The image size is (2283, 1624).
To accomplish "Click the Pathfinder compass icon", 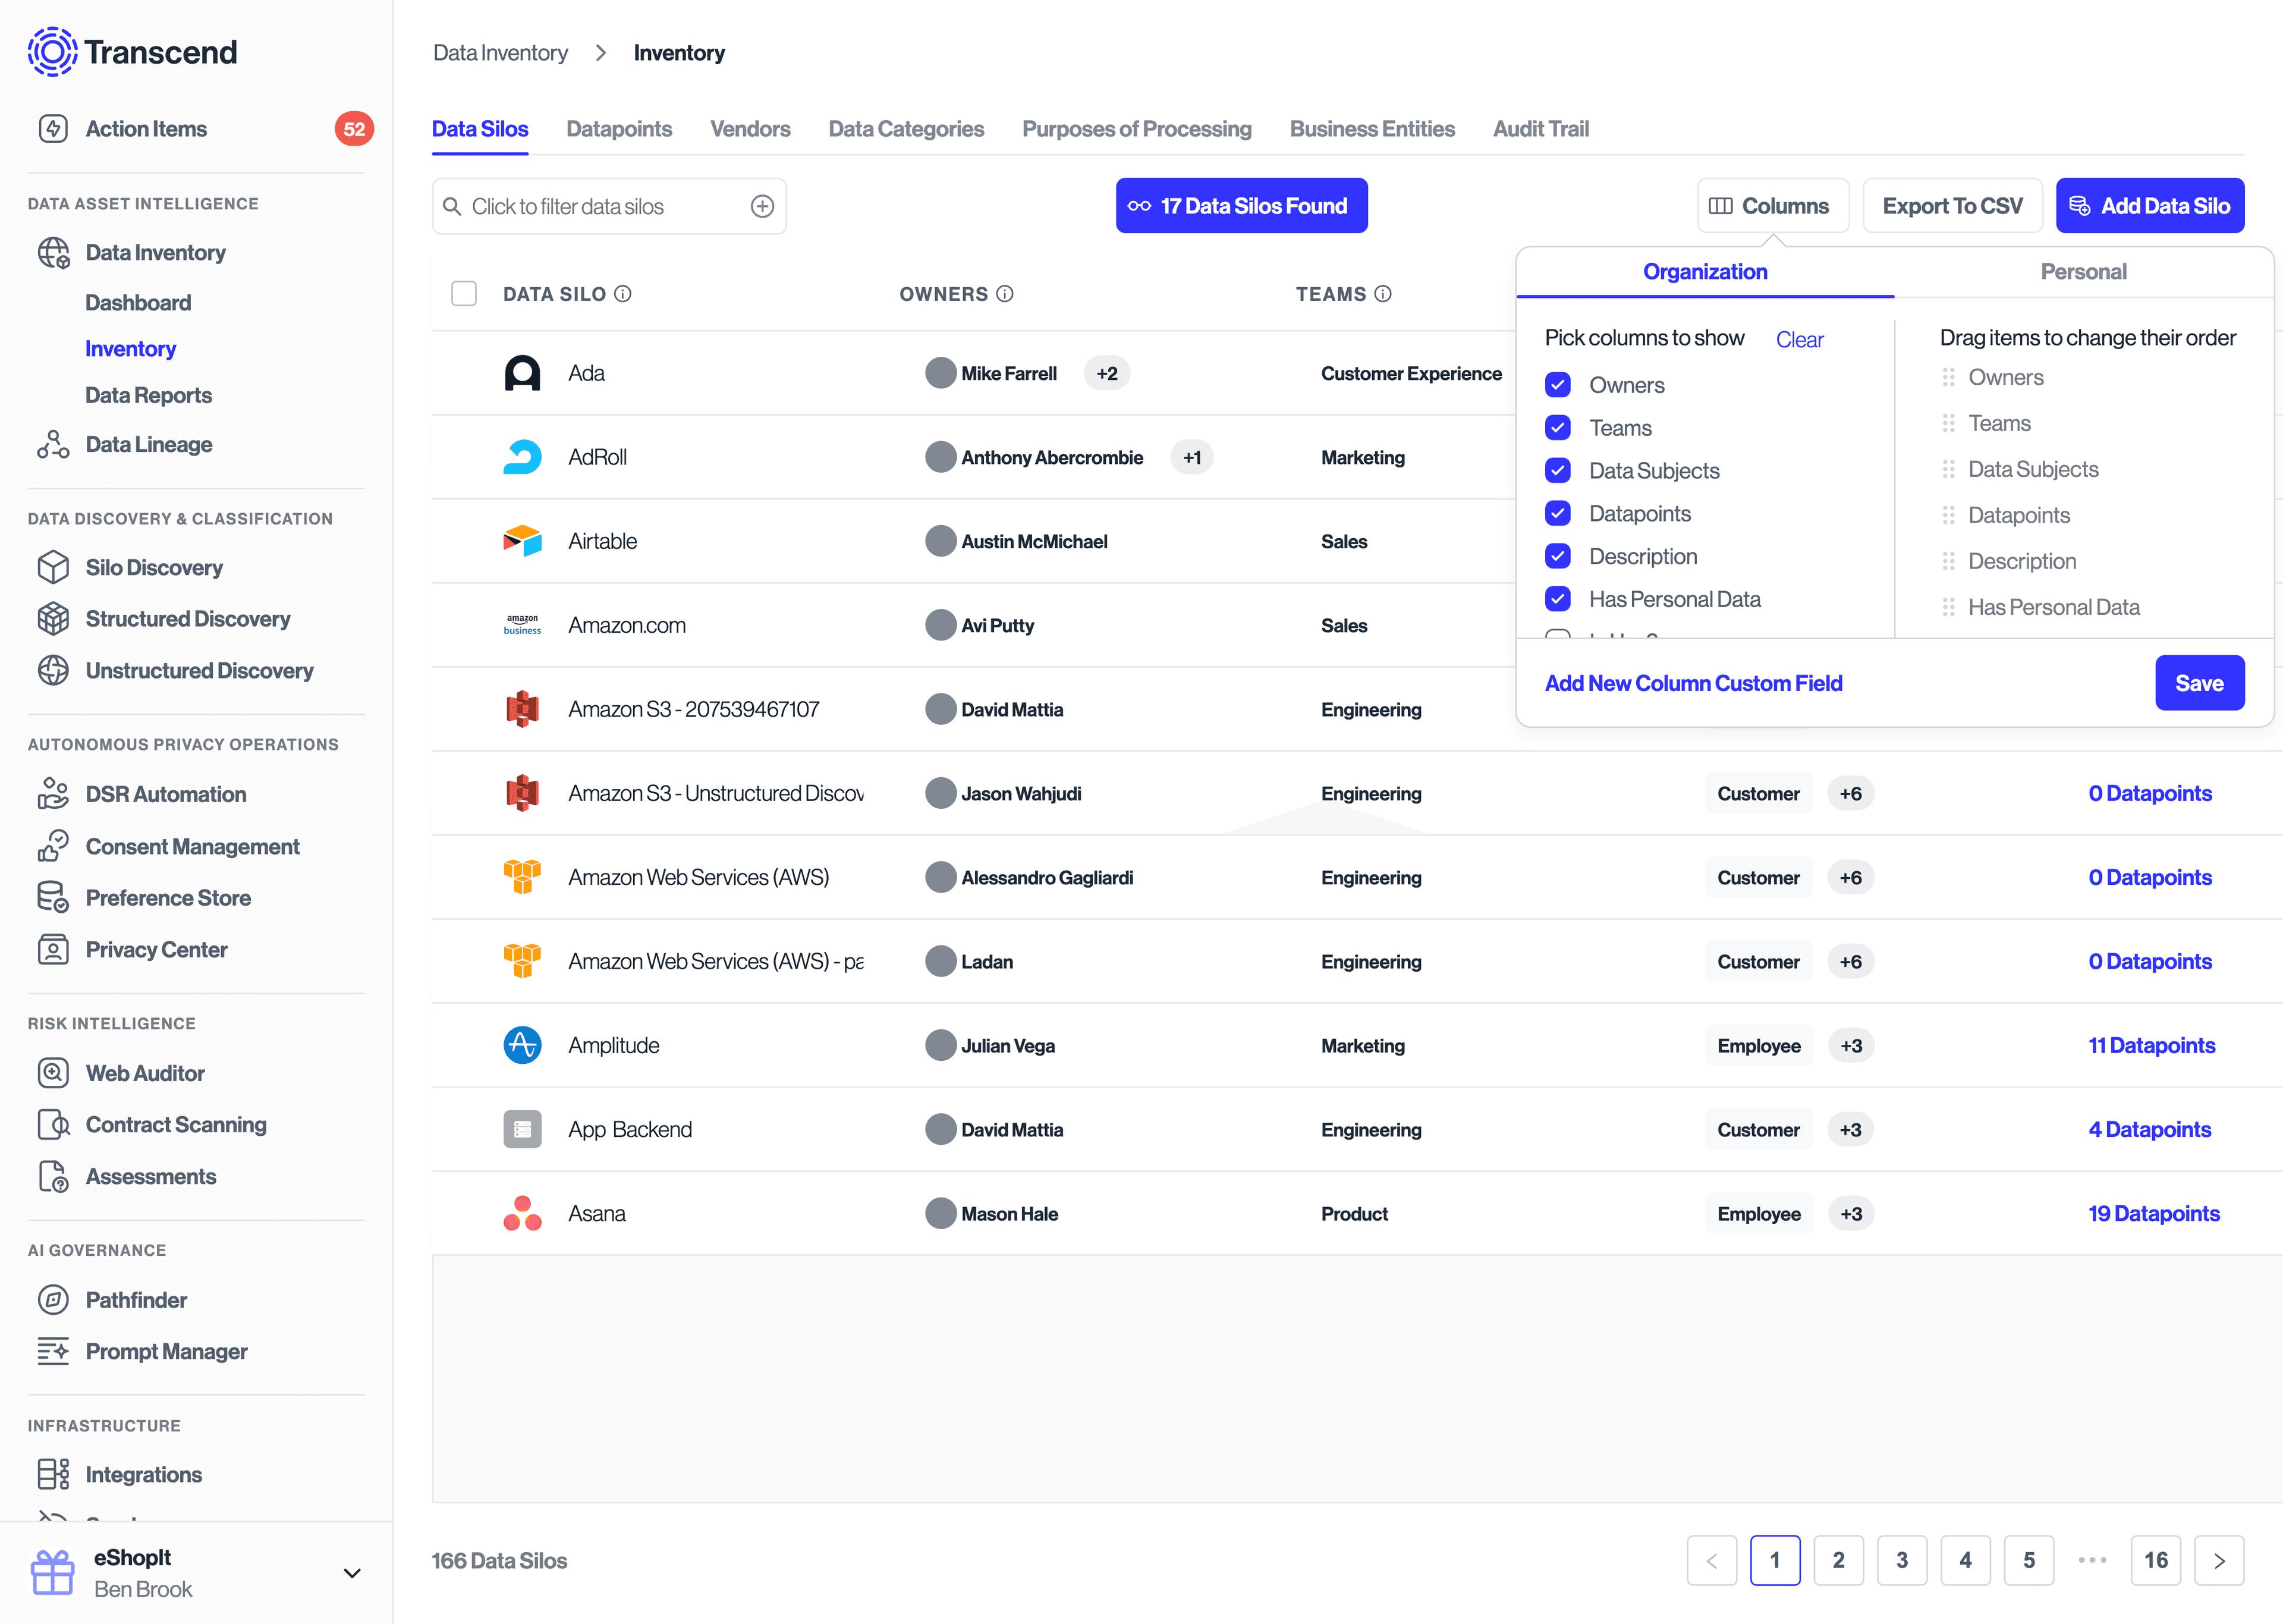I will [x=53, y=1299].
